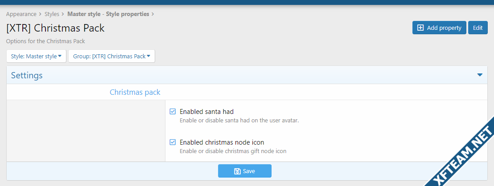Click the Edit button
This screenshot has height=186, width=494.
[478, 28]
